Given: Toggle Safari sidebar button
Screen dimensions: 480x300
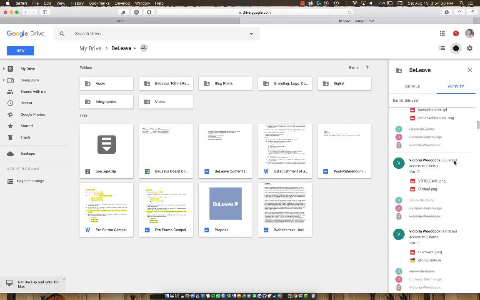Looking at the screenshot, I should [45, 12].
